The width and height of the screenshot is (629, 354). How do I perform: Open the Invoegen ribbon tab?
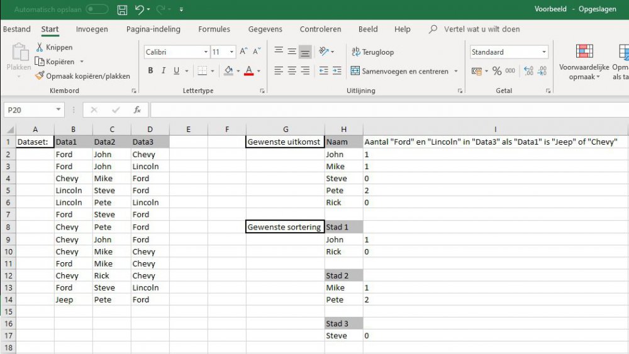tap(92, 29)
